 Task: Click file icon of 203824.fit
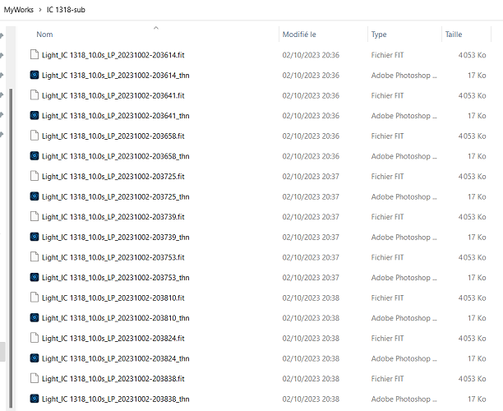35,338
